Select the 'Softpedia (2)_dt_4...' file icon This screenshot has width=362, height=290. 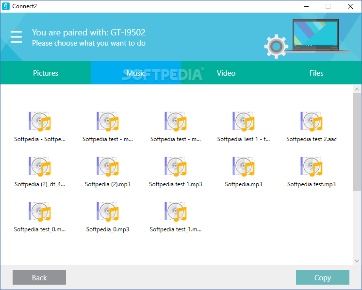coord(40,166)
